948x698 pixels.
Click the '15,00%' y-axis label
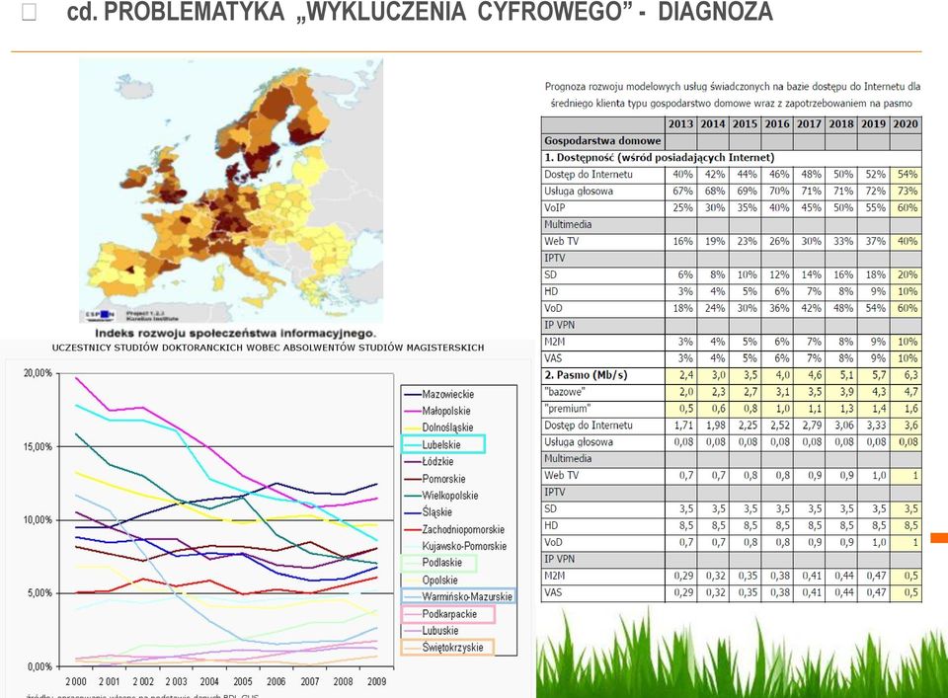pos(39,446)
